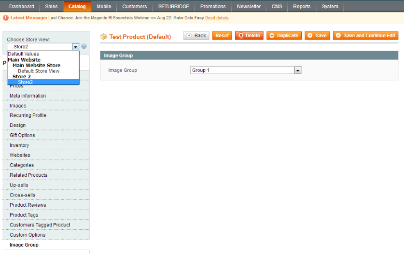Open the Read details link
The height and width of the screenshot is (254, 404).
(217, 18)
